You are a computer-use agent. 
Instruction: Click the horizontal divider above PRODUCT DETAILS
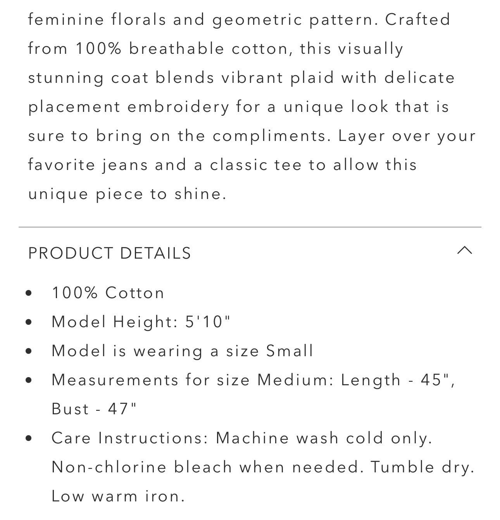250,225
